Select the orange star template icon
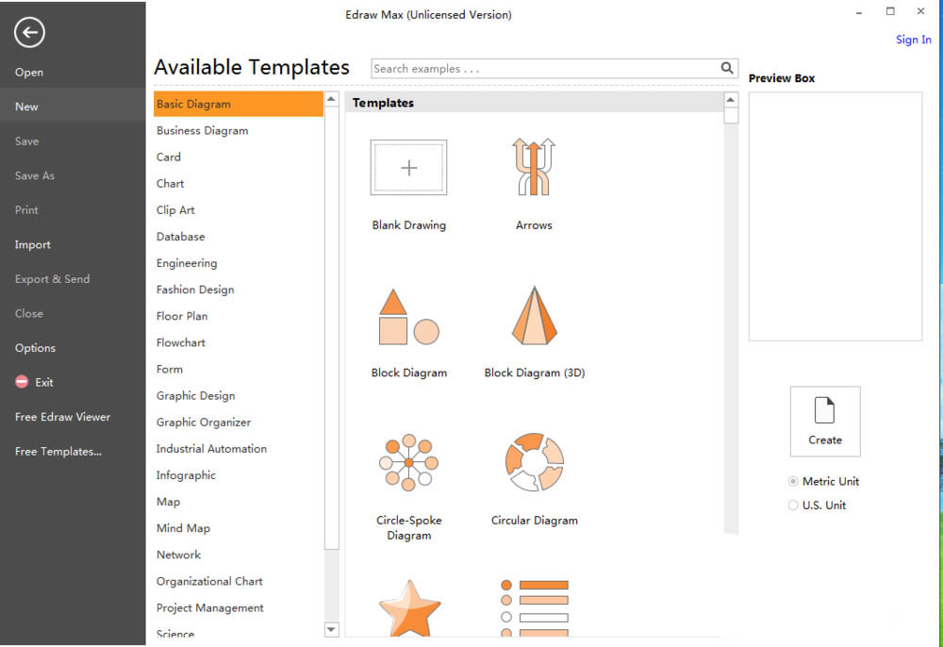The height and width of the screenshot is (647, 943). click(x=409, y=607)
